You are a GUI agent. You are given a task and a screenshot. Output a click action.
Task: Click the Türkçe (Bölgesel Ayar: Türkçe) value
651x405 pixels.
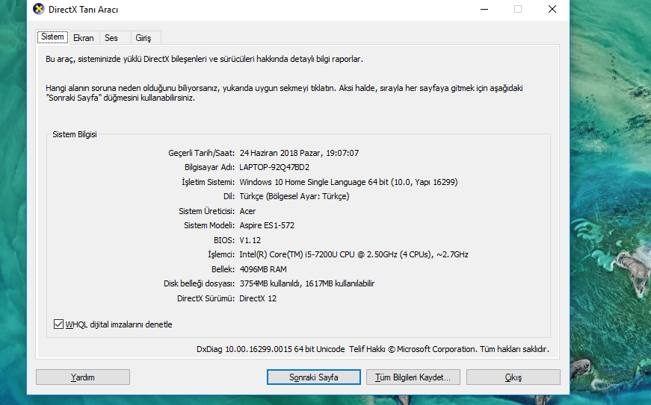click(294, 196)
